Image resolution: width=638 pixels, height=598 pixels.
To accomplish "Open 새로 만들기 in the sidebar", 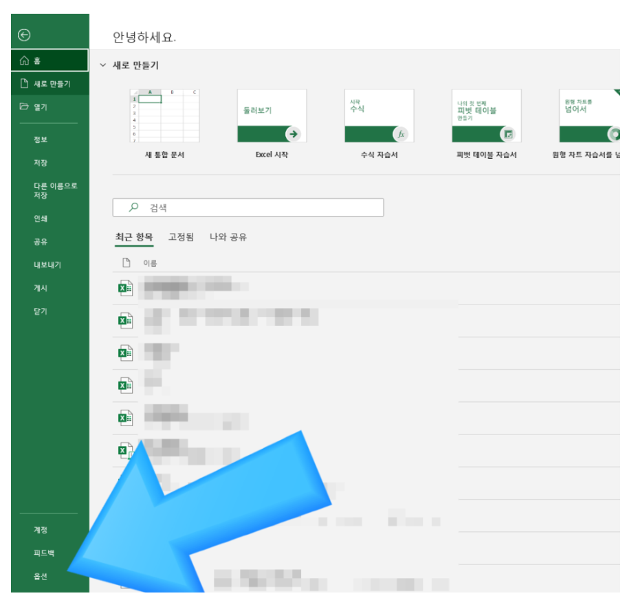I will [x=49, y=84].
